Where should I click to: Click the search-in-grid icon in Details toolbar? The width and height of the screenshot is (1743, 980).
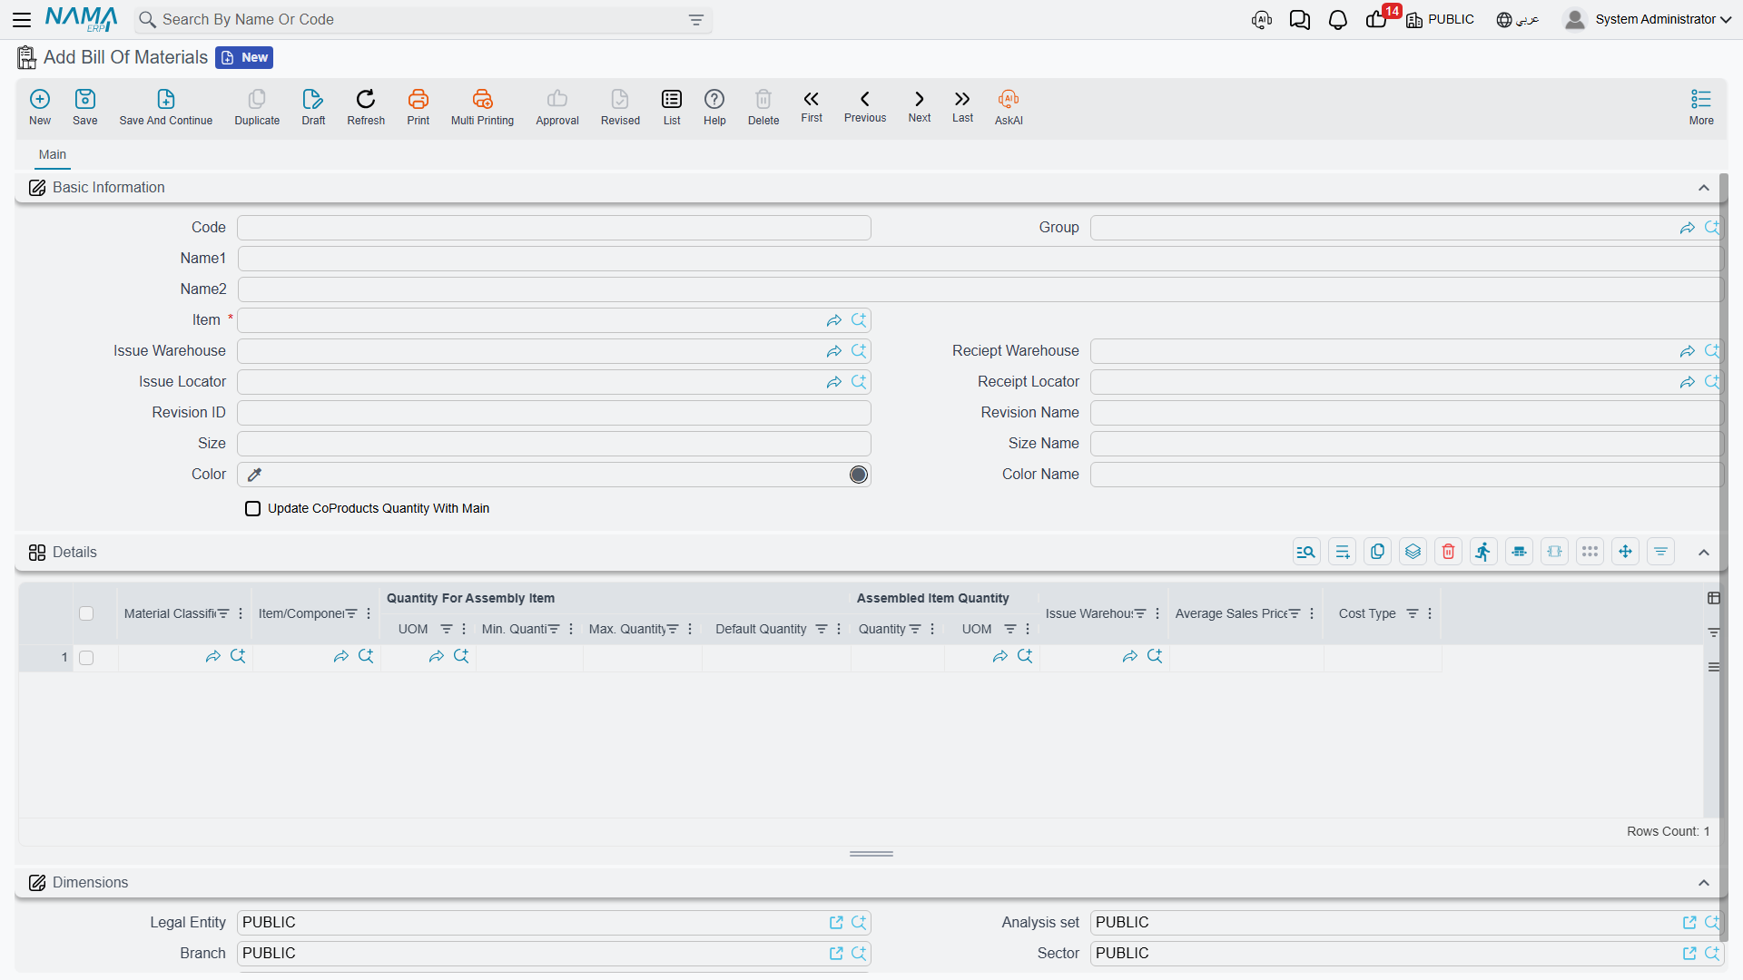tap(1306, 552)
